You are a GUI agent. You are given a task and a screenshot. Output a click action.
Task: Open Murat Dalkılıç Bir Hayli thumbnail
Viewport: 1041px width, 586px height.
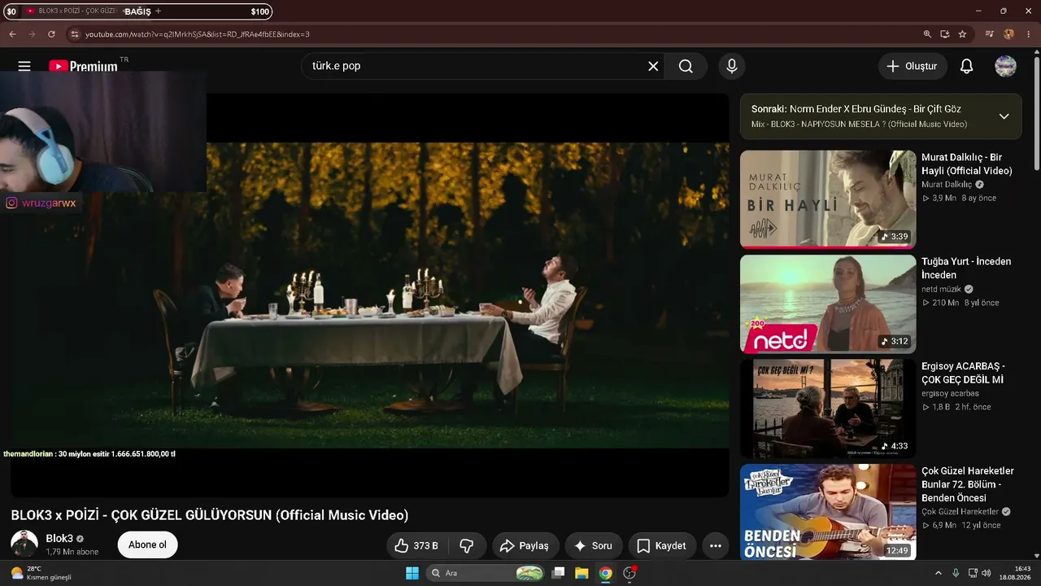pyautogui.click(x=828, y=199)
